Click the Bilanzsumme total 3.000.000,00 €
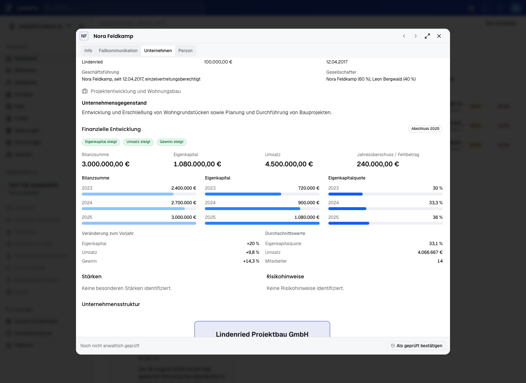526x383 pixels. pyautogui.click(x=106, y=164)
